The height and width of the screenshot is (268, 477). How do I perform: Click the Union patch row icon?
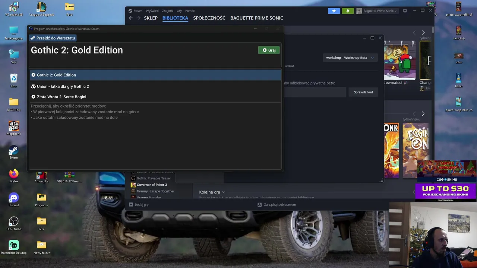point(33,86)
